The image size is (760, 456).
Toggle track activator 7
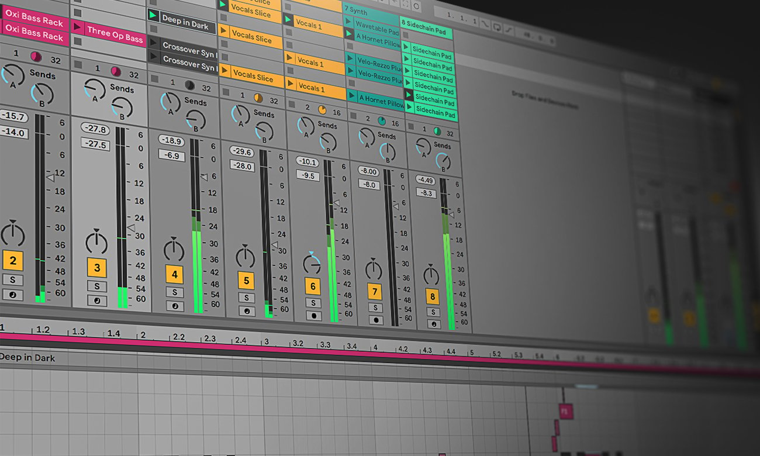point(375,292)
